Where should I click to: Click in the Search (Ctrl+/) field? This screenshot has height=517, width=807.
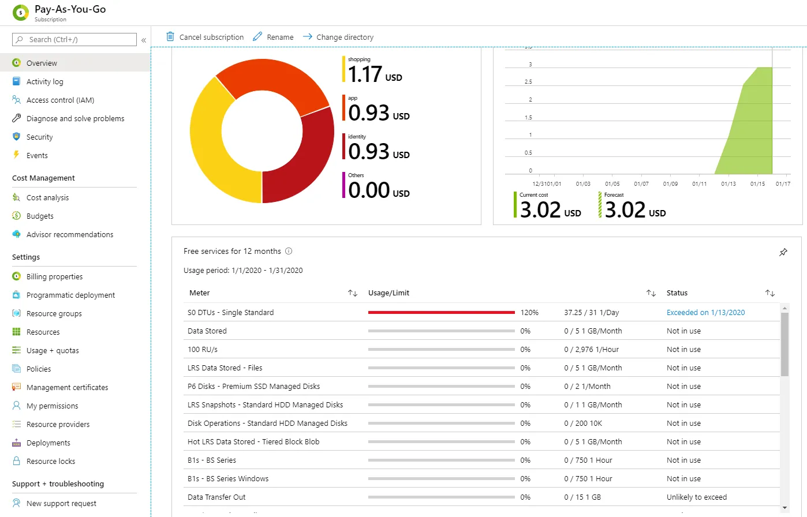(x=74, y=39)
